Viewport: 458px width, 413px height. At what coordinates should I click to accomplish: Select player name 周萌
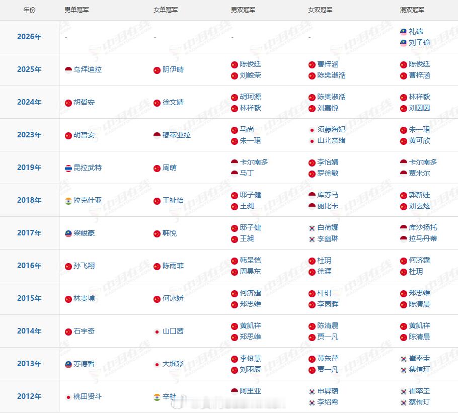[170, 168]
